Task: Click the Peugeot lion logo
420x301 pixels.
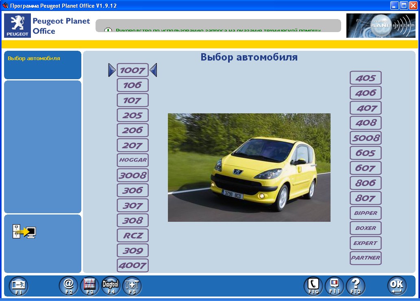Action: click(x=17, y=26)
